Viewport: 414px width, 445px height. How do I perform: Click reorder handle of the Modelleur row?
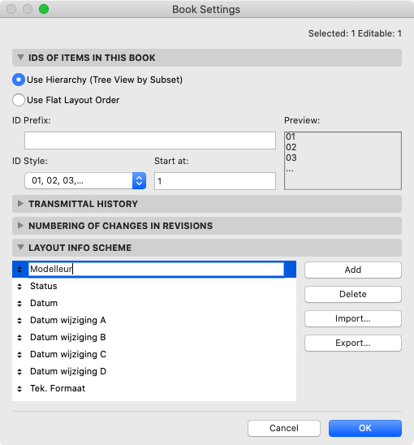[x=19, y=270]
